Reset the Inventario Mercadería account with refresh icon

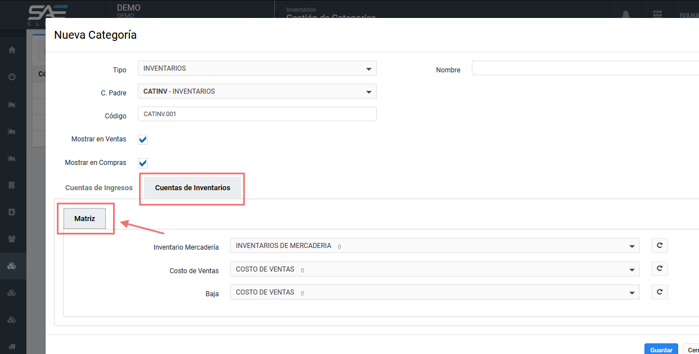(x=659, y=246)
